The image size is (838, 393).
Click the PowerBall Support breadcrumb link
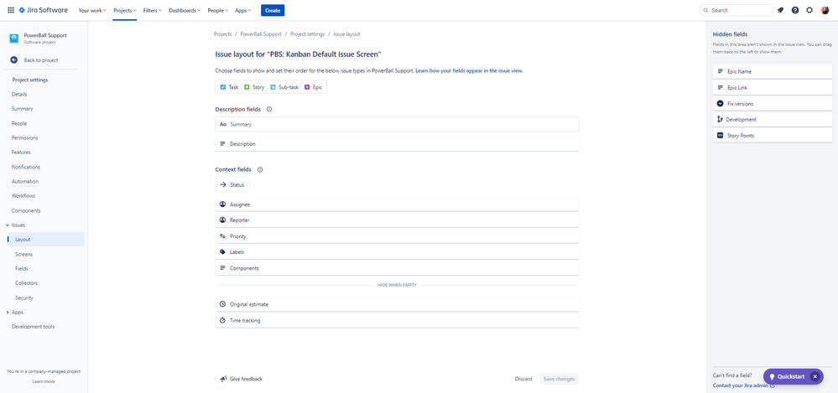(261, 34)
